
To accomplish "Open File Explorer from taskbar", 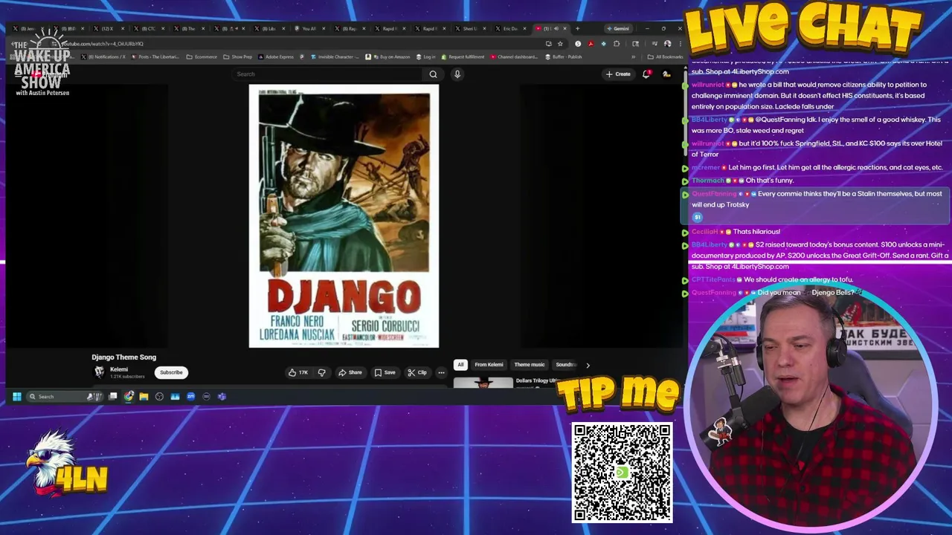I will tap(144, 397).
